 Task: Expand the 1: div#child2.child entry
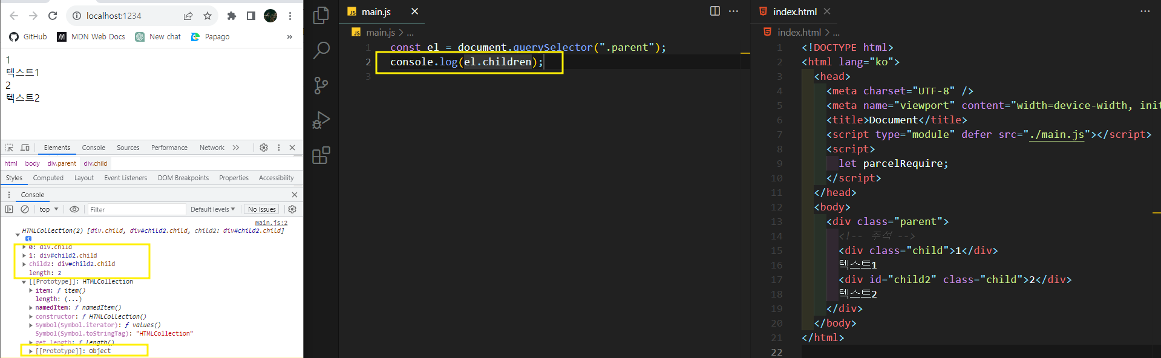pos(24,255)
